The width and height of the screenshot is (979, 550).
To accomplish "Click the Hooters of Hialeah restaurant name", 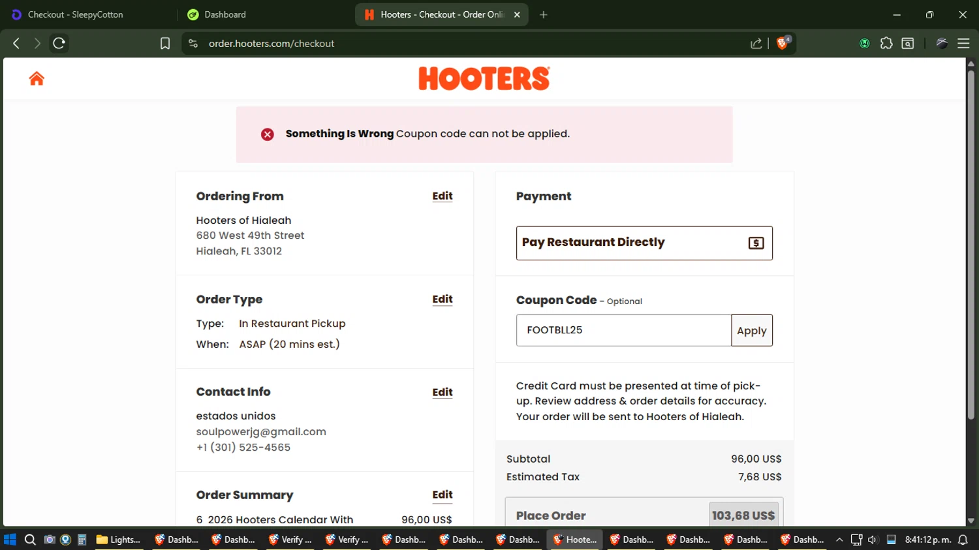I will coord(243,221).
